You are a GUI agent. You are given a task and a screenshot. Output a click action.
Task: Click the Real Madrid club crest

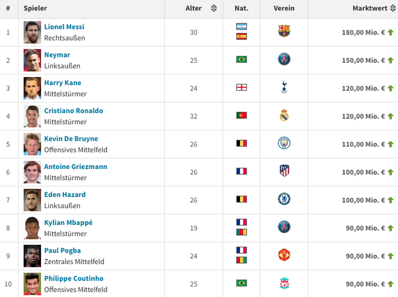(284, 115)
